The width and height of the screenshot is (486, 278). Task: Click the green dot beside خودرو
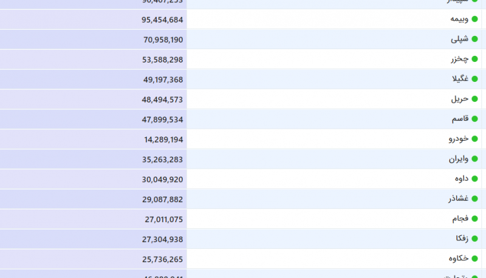475,139
